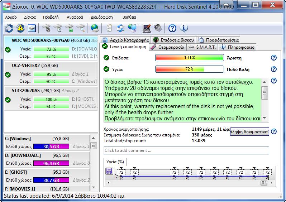Switch to the S.M.A.R.T. tab
The width and height of the screenshot is (286, 202).
click(x=202, y=47)
